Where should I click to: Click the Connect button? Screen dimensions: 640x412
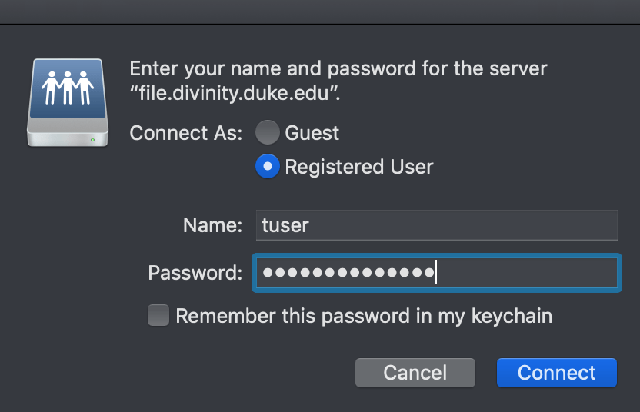click(x=556, y=373)
